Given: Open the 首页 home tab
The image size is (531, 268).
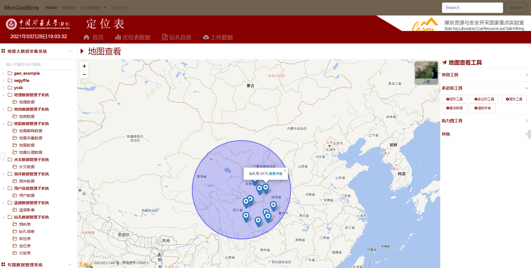Looking at the screenshot, I should click(x=94, y=37).
